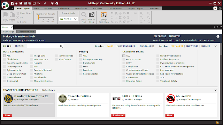Screen dimensions: 223x125
Task: Click the Copy icon in the ribbon
Action: pos(6,15)
